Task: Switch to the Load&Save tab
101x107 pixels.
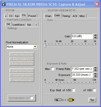Action: tap(19, 25)
